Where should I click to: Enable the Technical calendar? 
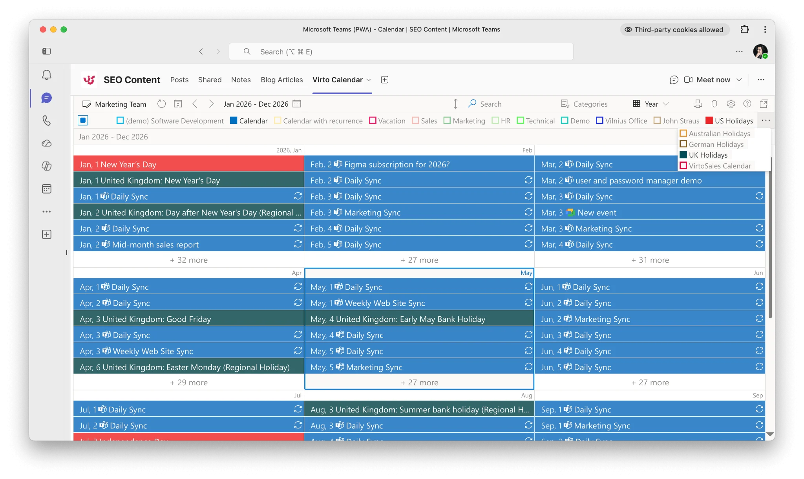click(521, 120)
